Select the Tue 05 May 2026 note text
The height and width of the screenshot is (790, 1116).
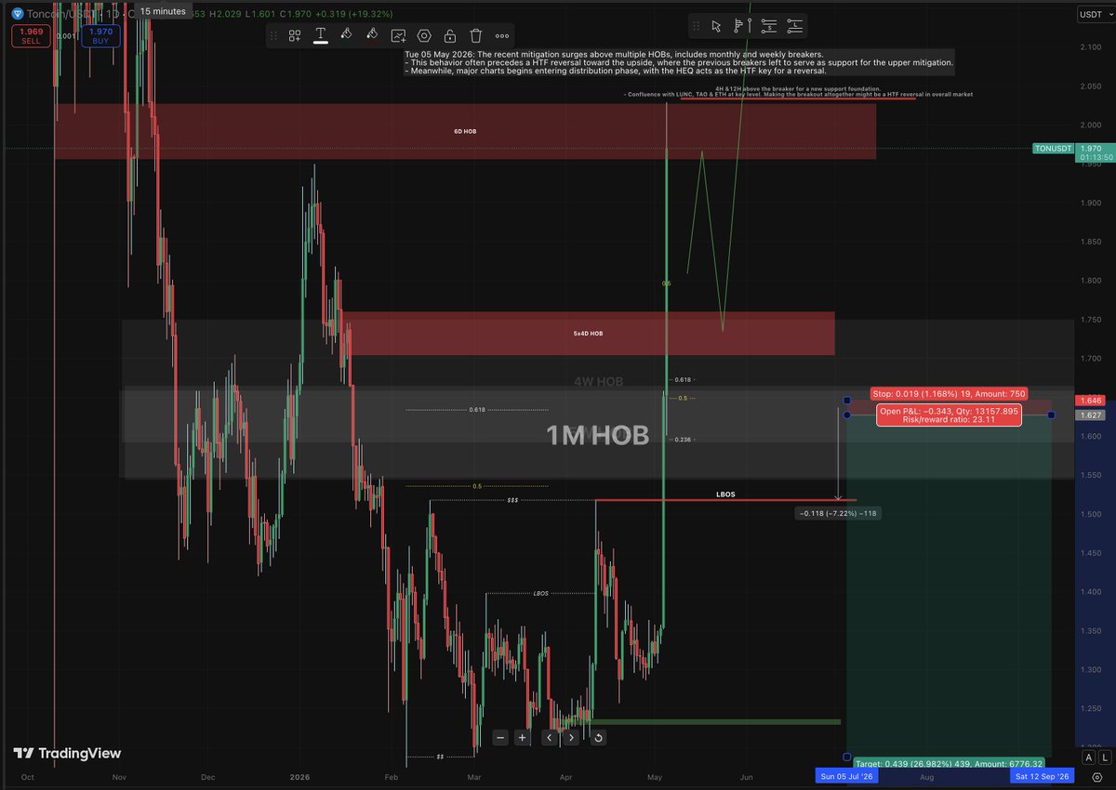679,62
